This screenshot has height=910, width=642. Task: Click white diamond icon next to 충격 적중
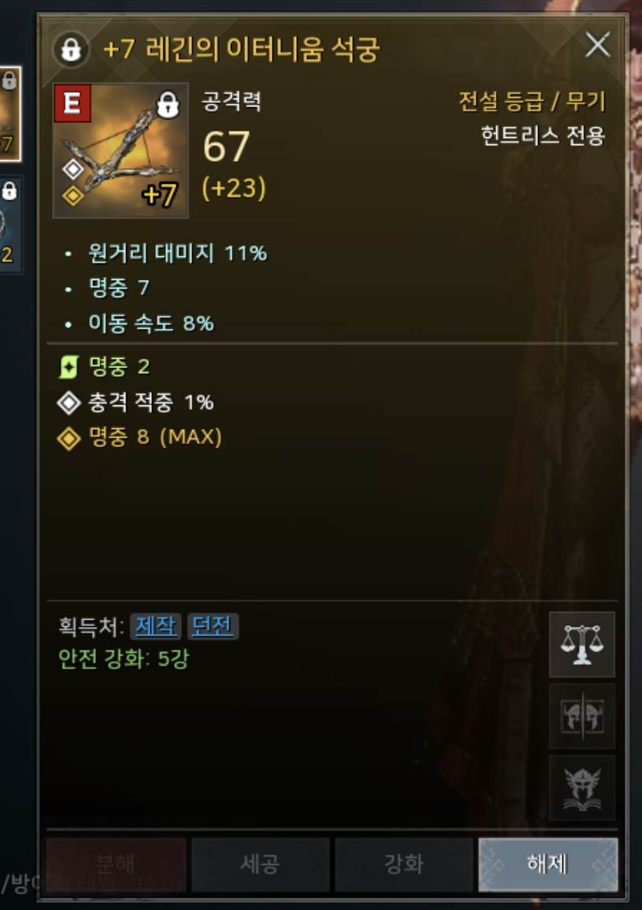click(69, 402)
